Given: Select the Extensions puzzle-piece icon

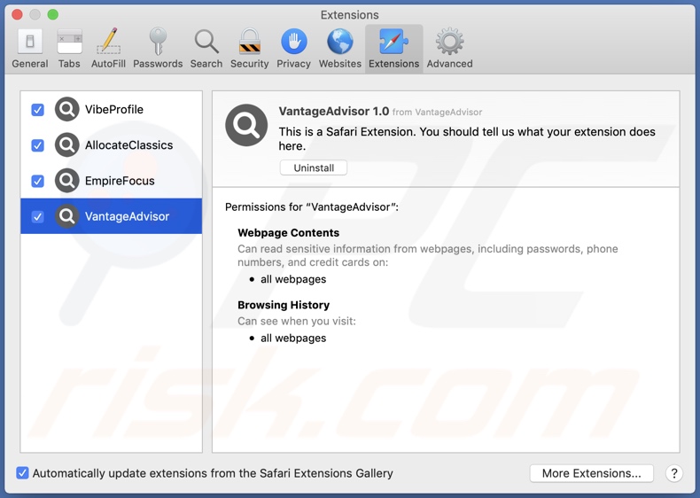Looking at the screenshot, I should [393, 42].
